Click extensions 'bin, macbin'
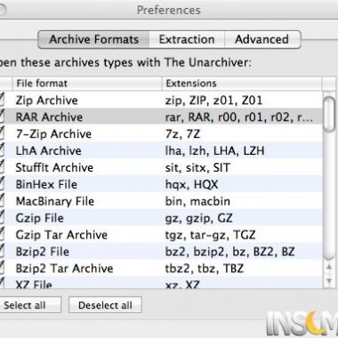This screenshot has width=338, height=338. click(197, 201)
